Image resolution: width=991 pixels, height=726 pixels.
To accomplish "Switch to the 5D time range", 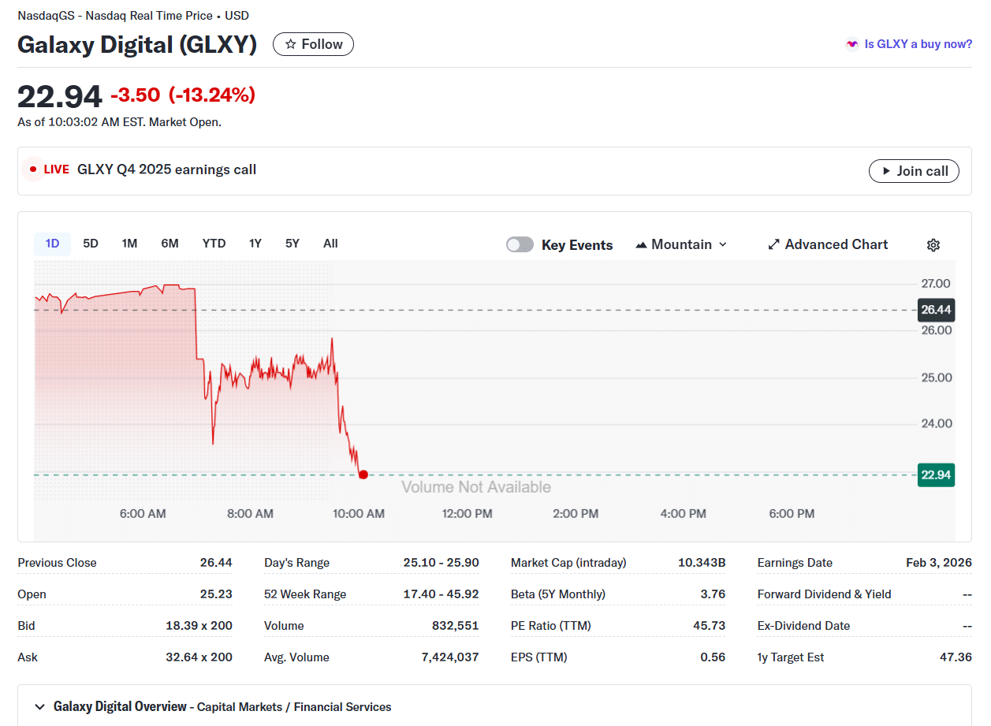I will (91, 244).
